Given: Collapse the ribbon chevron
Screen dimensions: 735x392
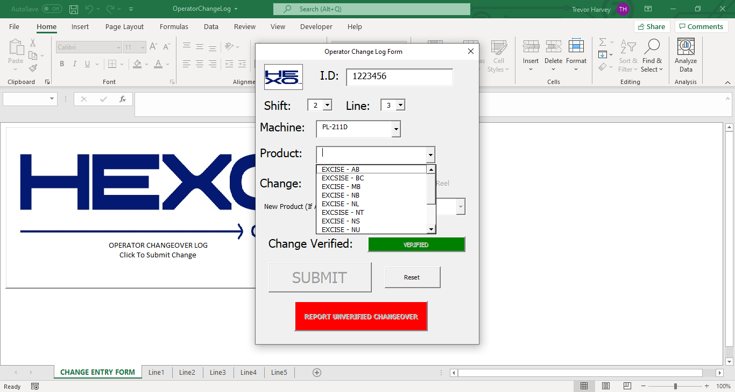Looking at the screenshot, I should point(727,82).
